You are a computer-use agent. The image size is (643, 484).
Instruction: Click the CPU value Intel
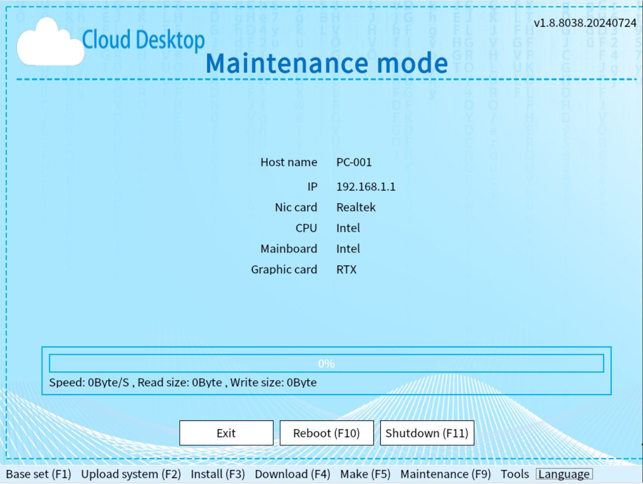pos(348,228)
